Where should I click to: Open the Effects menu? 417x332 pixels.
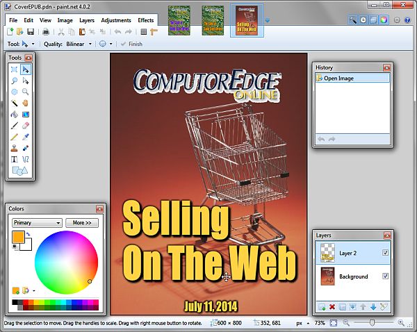coord(145,20)
